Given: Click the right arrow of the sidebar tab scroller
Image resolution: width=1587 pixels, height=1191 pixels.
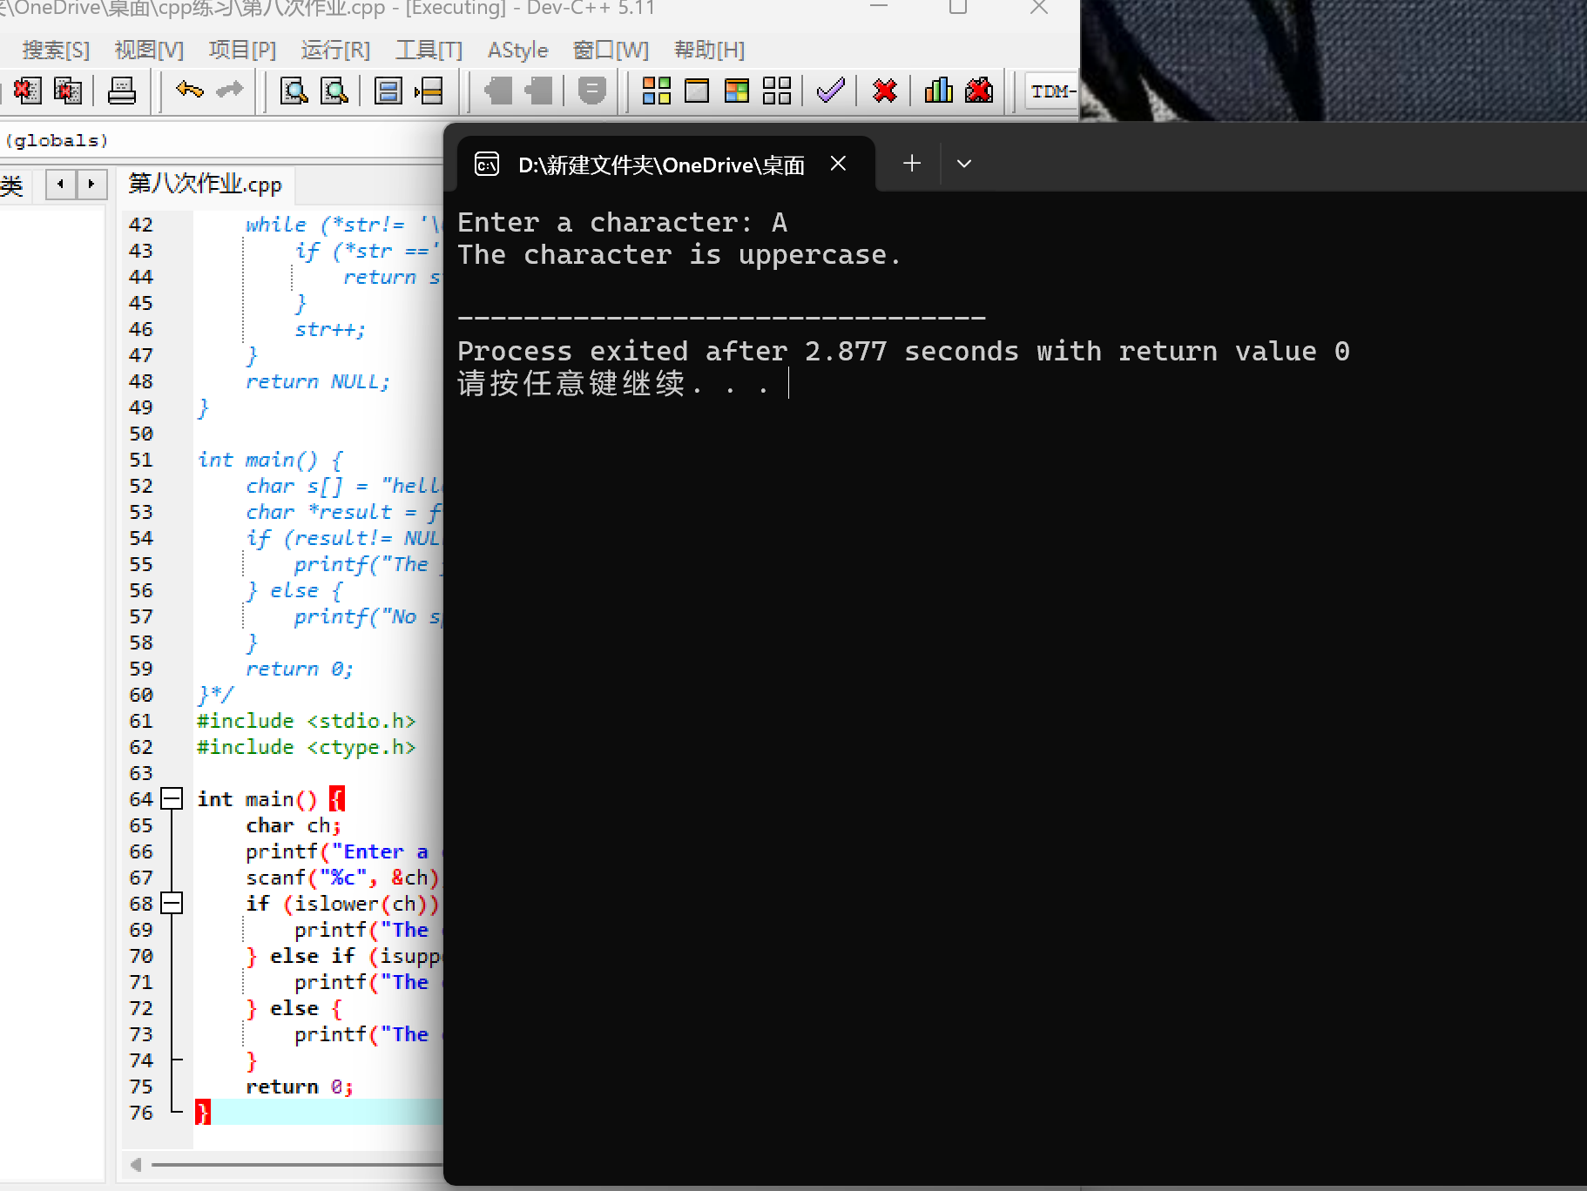Looking at the screenshot, I should (91, 185).
